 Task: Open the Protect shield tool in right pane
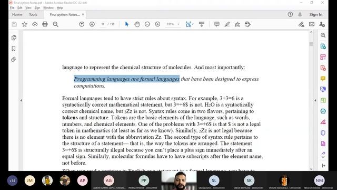pos(323,132)
